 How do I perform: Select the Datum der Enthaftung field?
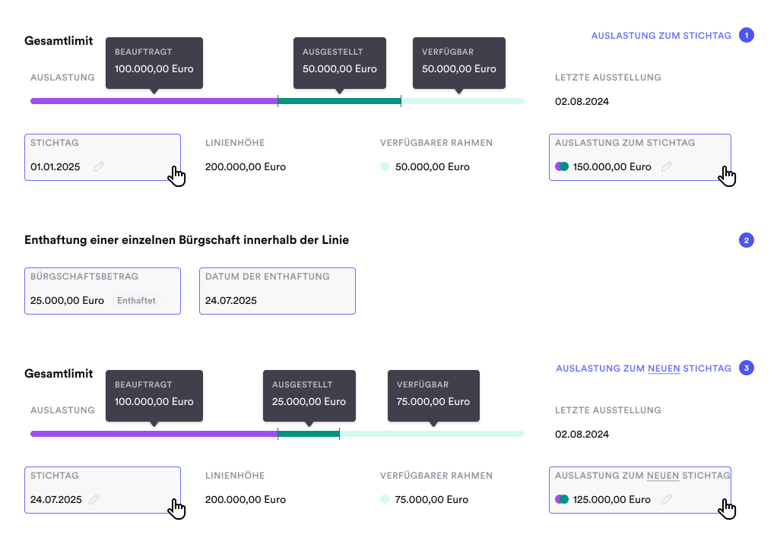point(277,290)
